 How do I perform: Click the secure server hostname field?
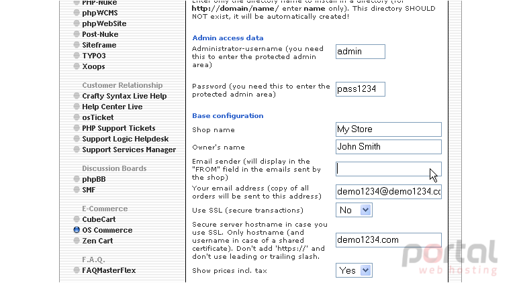pos(389,240)
